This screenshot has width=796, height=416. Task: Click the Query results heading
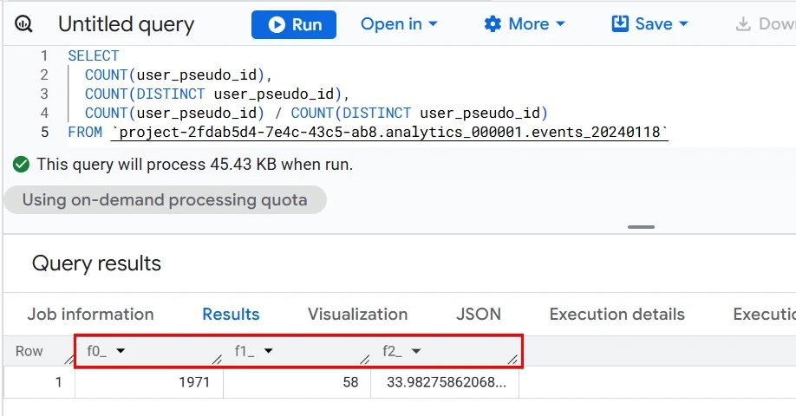pyautogui.click(x=96, y=263)
